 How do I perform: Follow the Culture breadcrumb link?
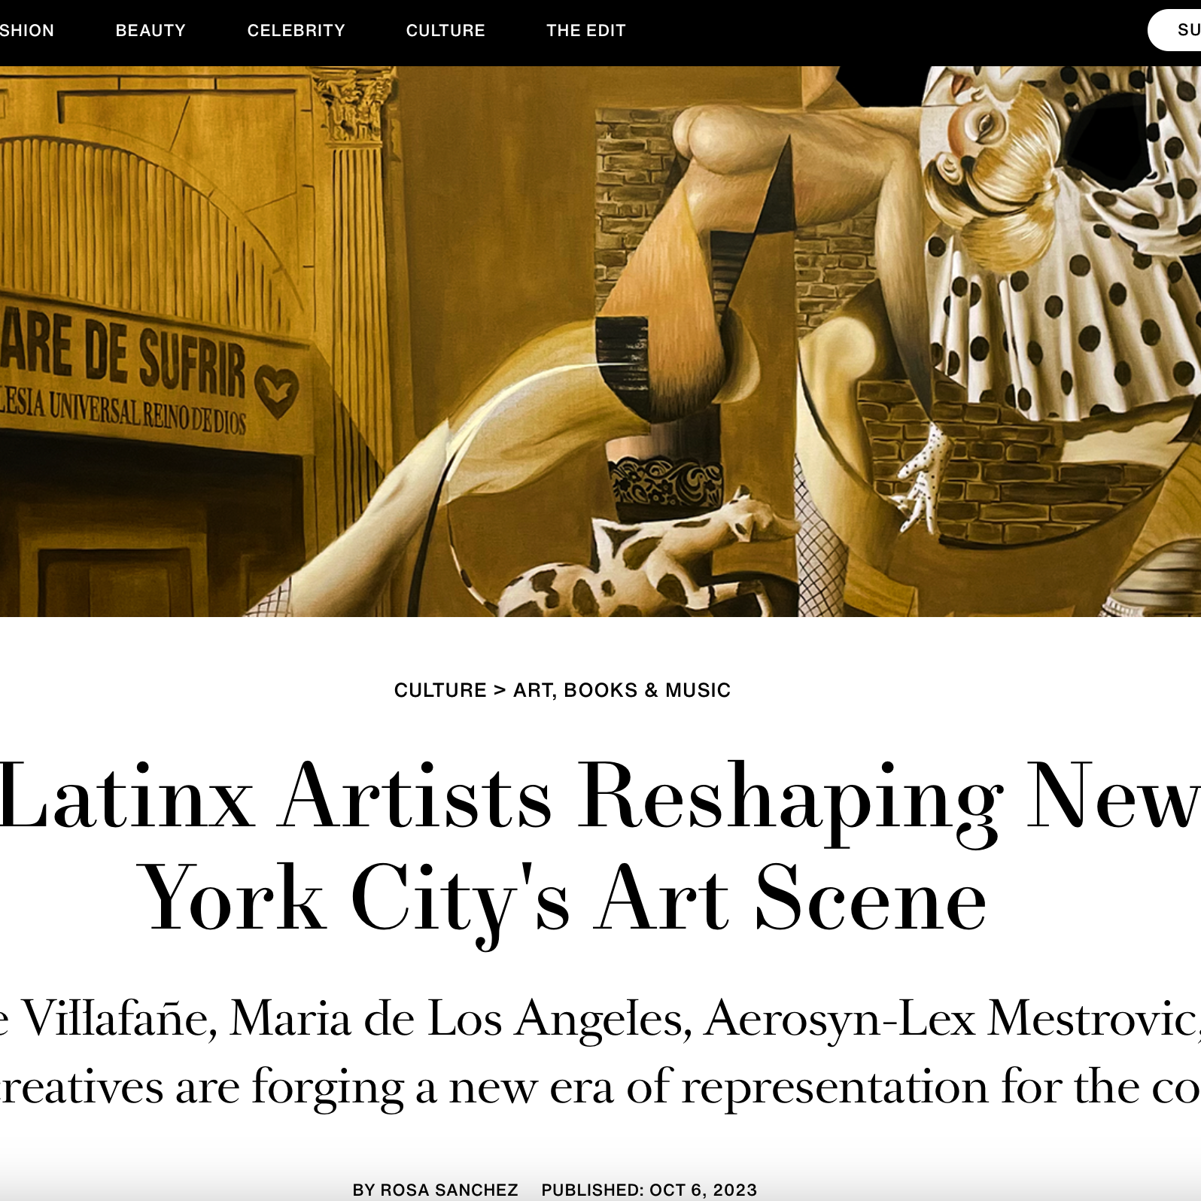pos(440,690)
